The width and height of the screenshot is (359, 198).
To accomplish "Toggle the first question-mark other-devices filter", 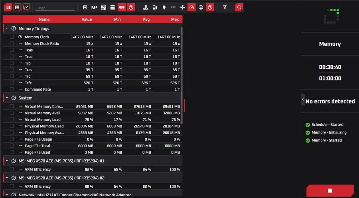I will pyautogui.click(x=131, y=8).
